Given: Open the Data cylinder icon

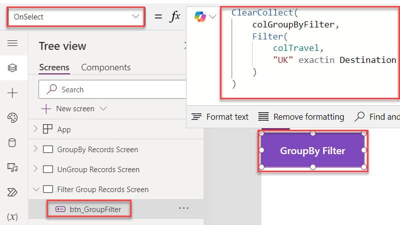Looking at the screenshot, I should [12, 143].
